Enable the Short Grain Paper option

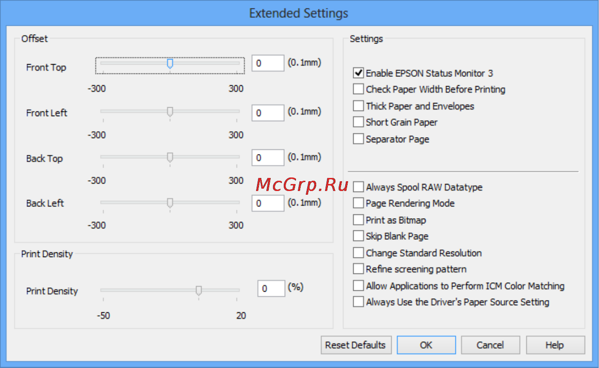(358, 122)
